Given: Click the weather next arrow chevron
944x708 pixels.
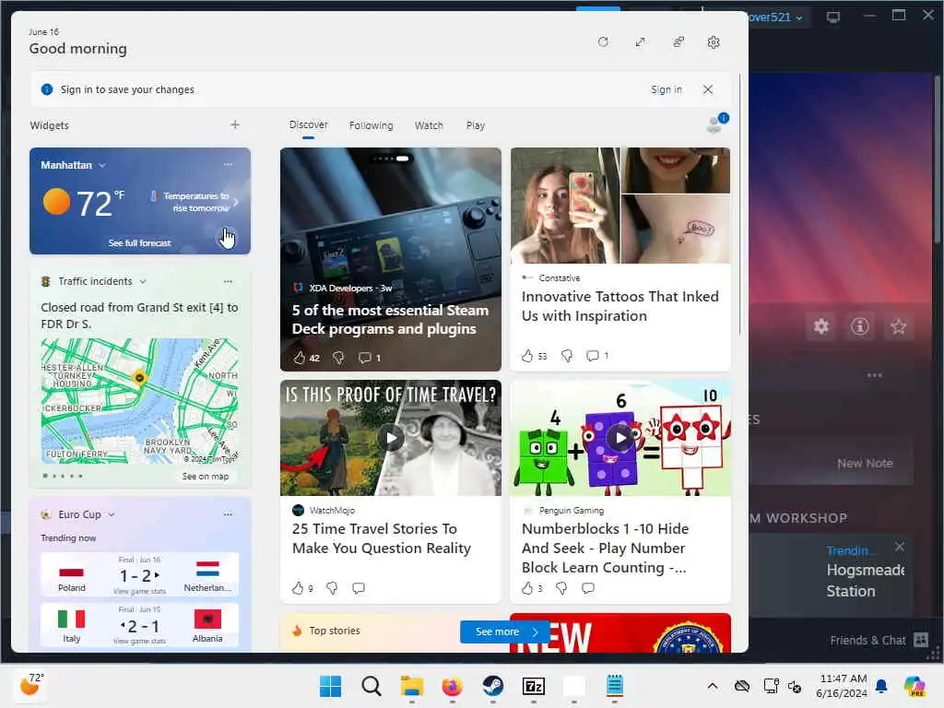Looking at the screenshot, I should [236, 202].
